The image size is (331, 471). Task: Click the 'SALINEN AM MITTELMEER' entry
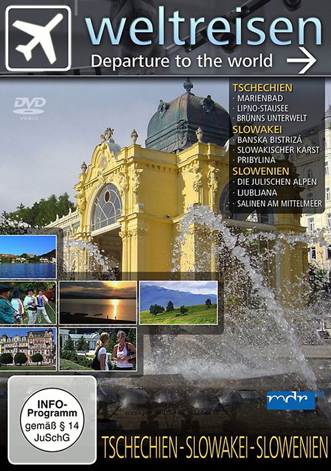(279, 203)
